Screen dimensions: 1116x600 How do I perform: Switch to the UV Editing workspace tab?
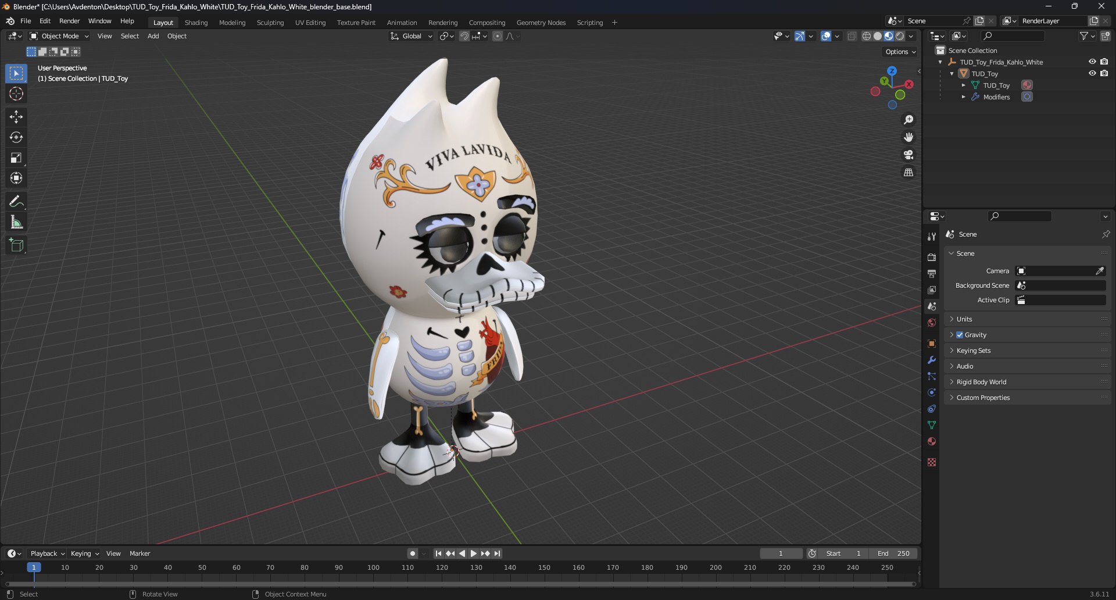tap(310, 23)
